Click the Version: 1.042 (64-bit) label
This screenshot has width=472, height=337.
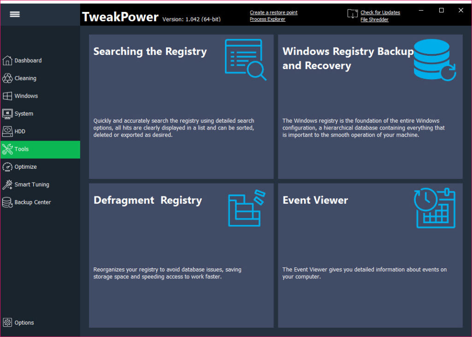click(191, 19)
